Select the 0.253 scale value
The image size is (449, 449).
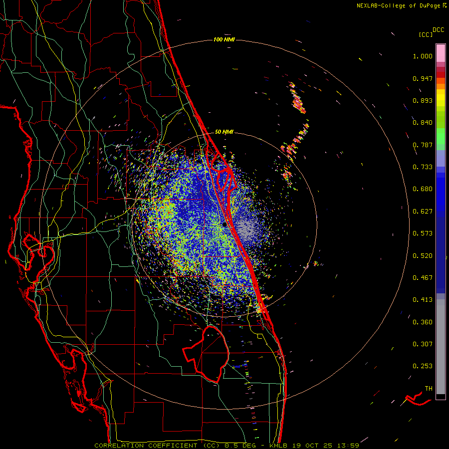(x=423, y=366)
